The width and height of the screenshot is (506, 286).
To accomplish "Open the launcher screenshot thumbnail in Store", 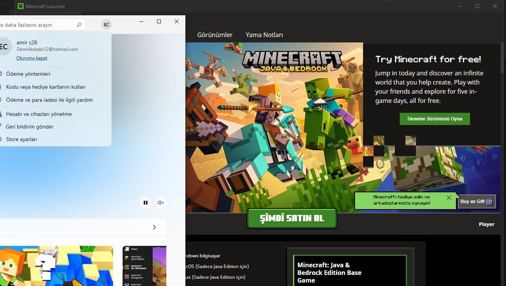I will point(144,266).
